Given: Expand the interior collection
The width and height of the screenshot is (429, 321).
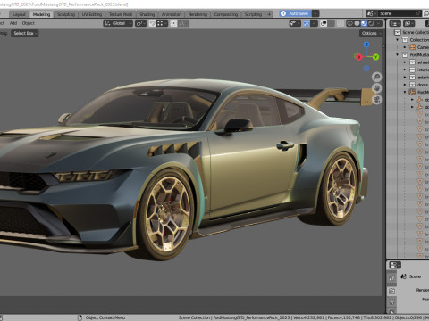Looking at the screenshot, I should coord(405,70).
